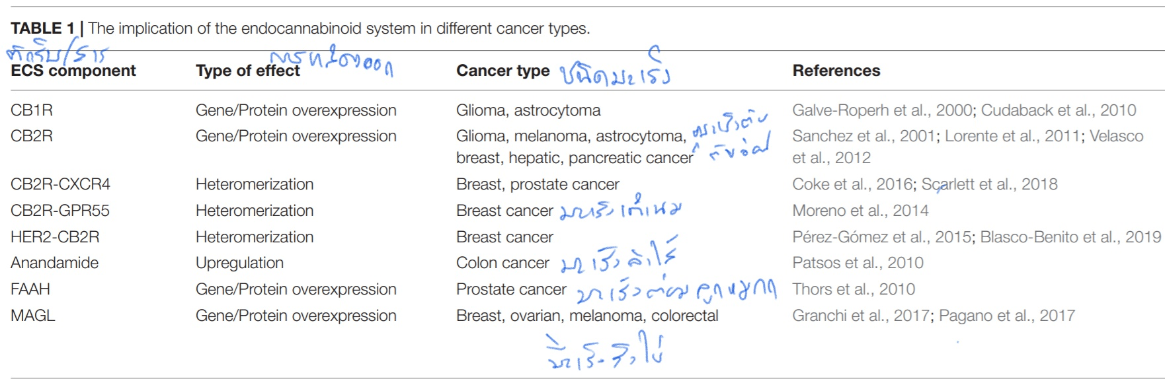Click the Pagano et al., 2017 reference
Screen dimensions: 1165x387
(x=1007, y=316)
